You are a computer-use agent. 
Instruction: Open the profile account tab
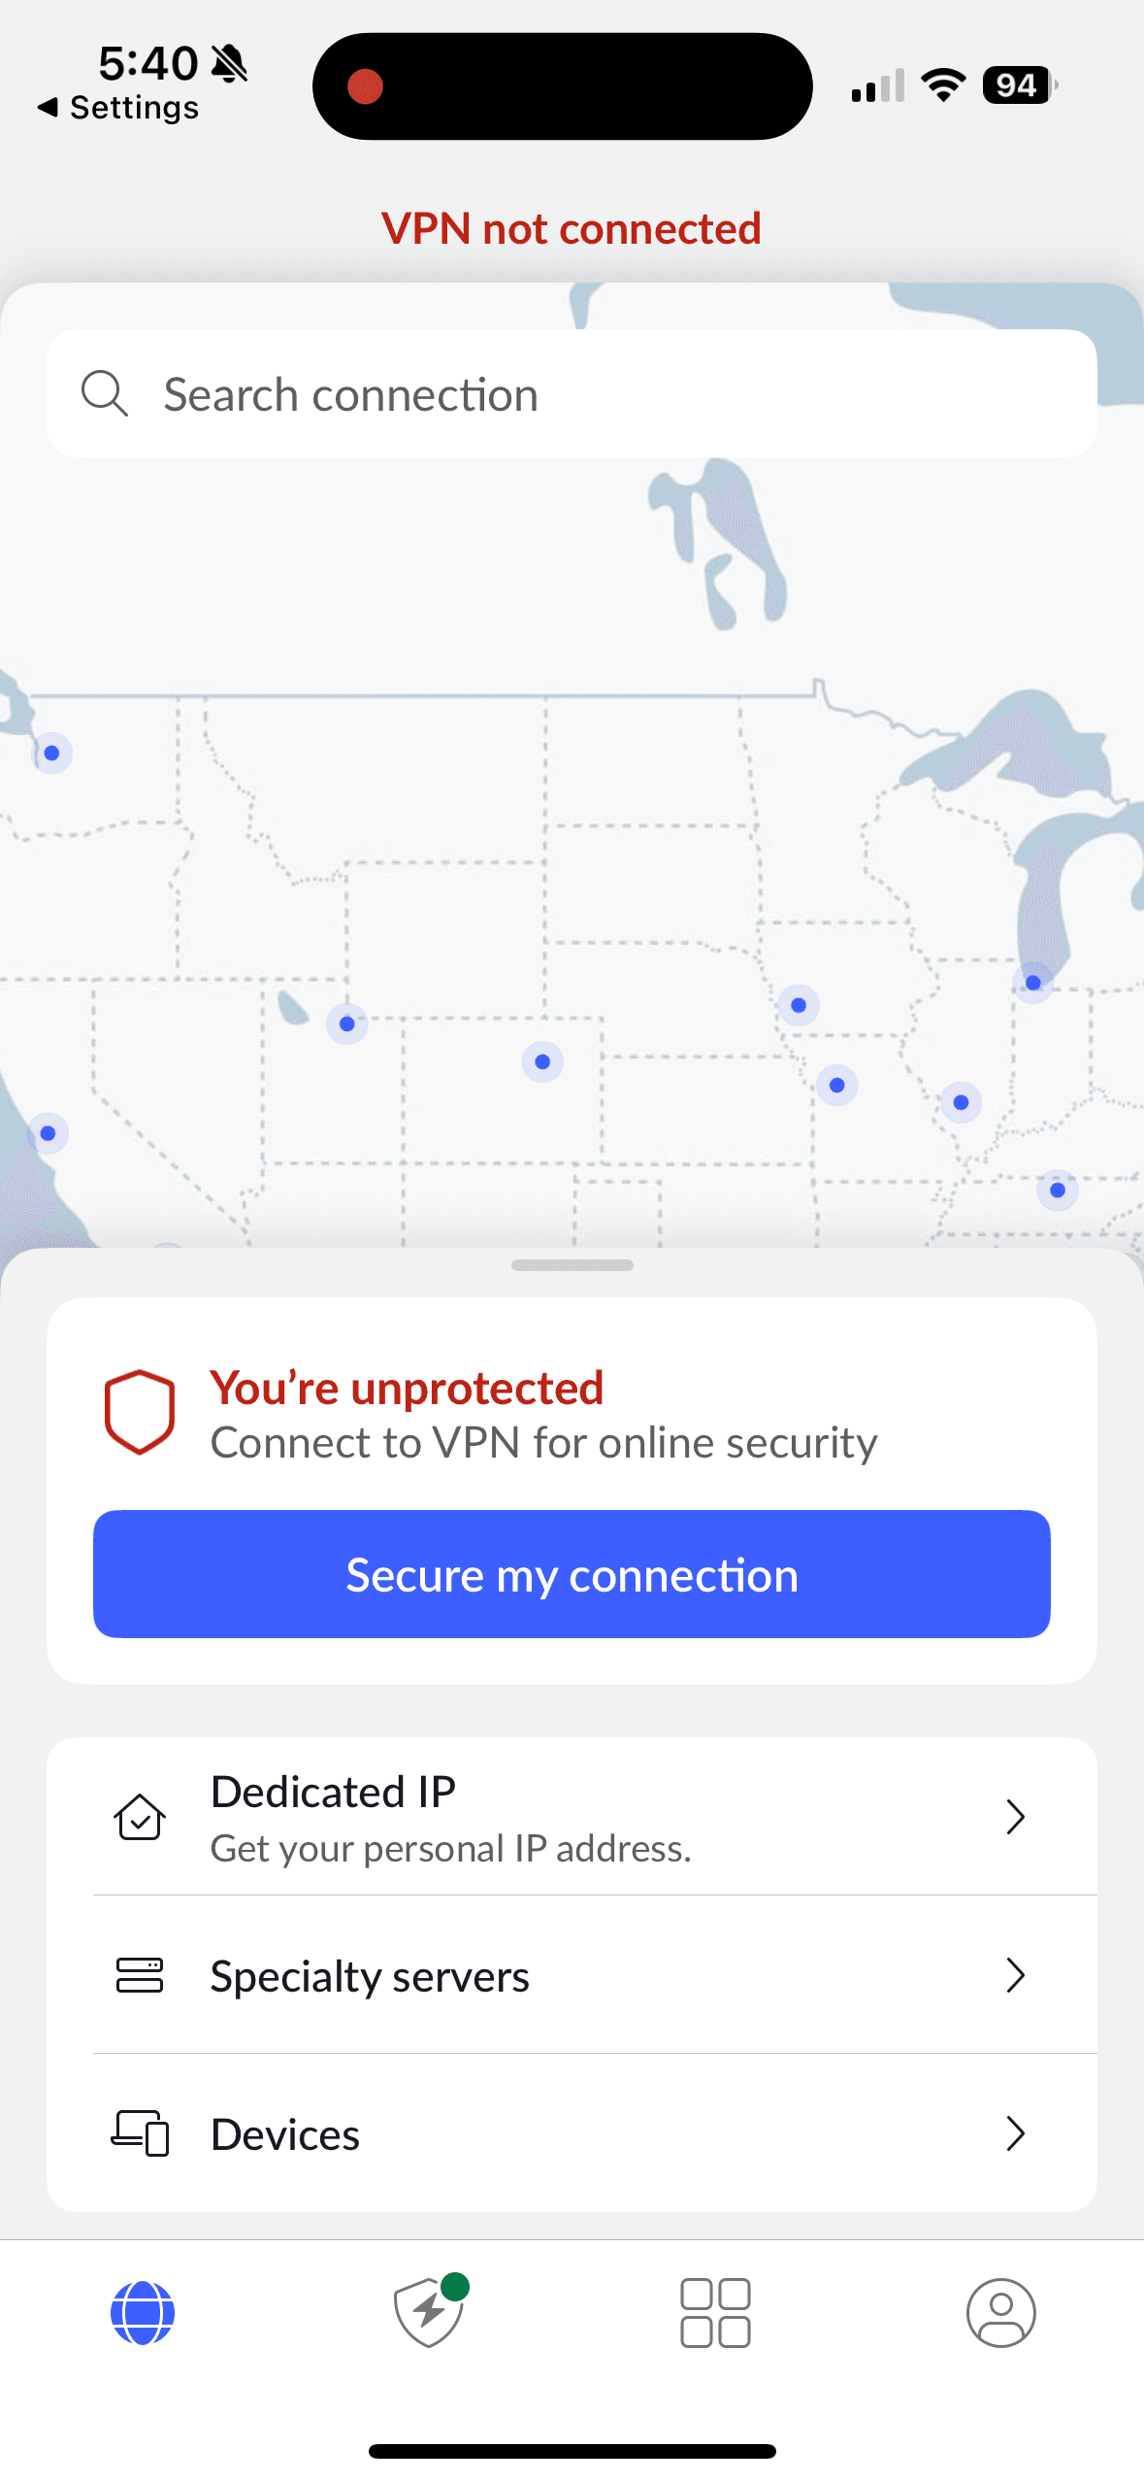1000,2312
